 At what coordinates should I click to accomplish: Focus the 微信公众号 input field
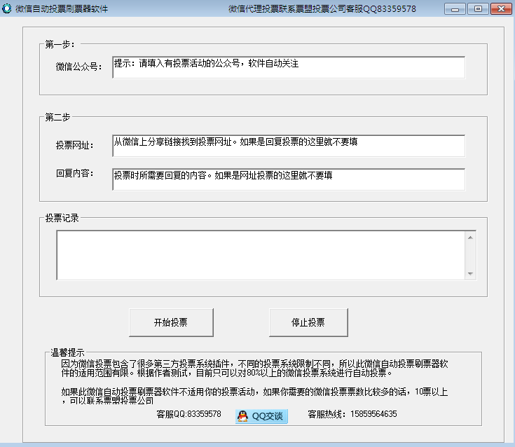click(x=289, y=67)
